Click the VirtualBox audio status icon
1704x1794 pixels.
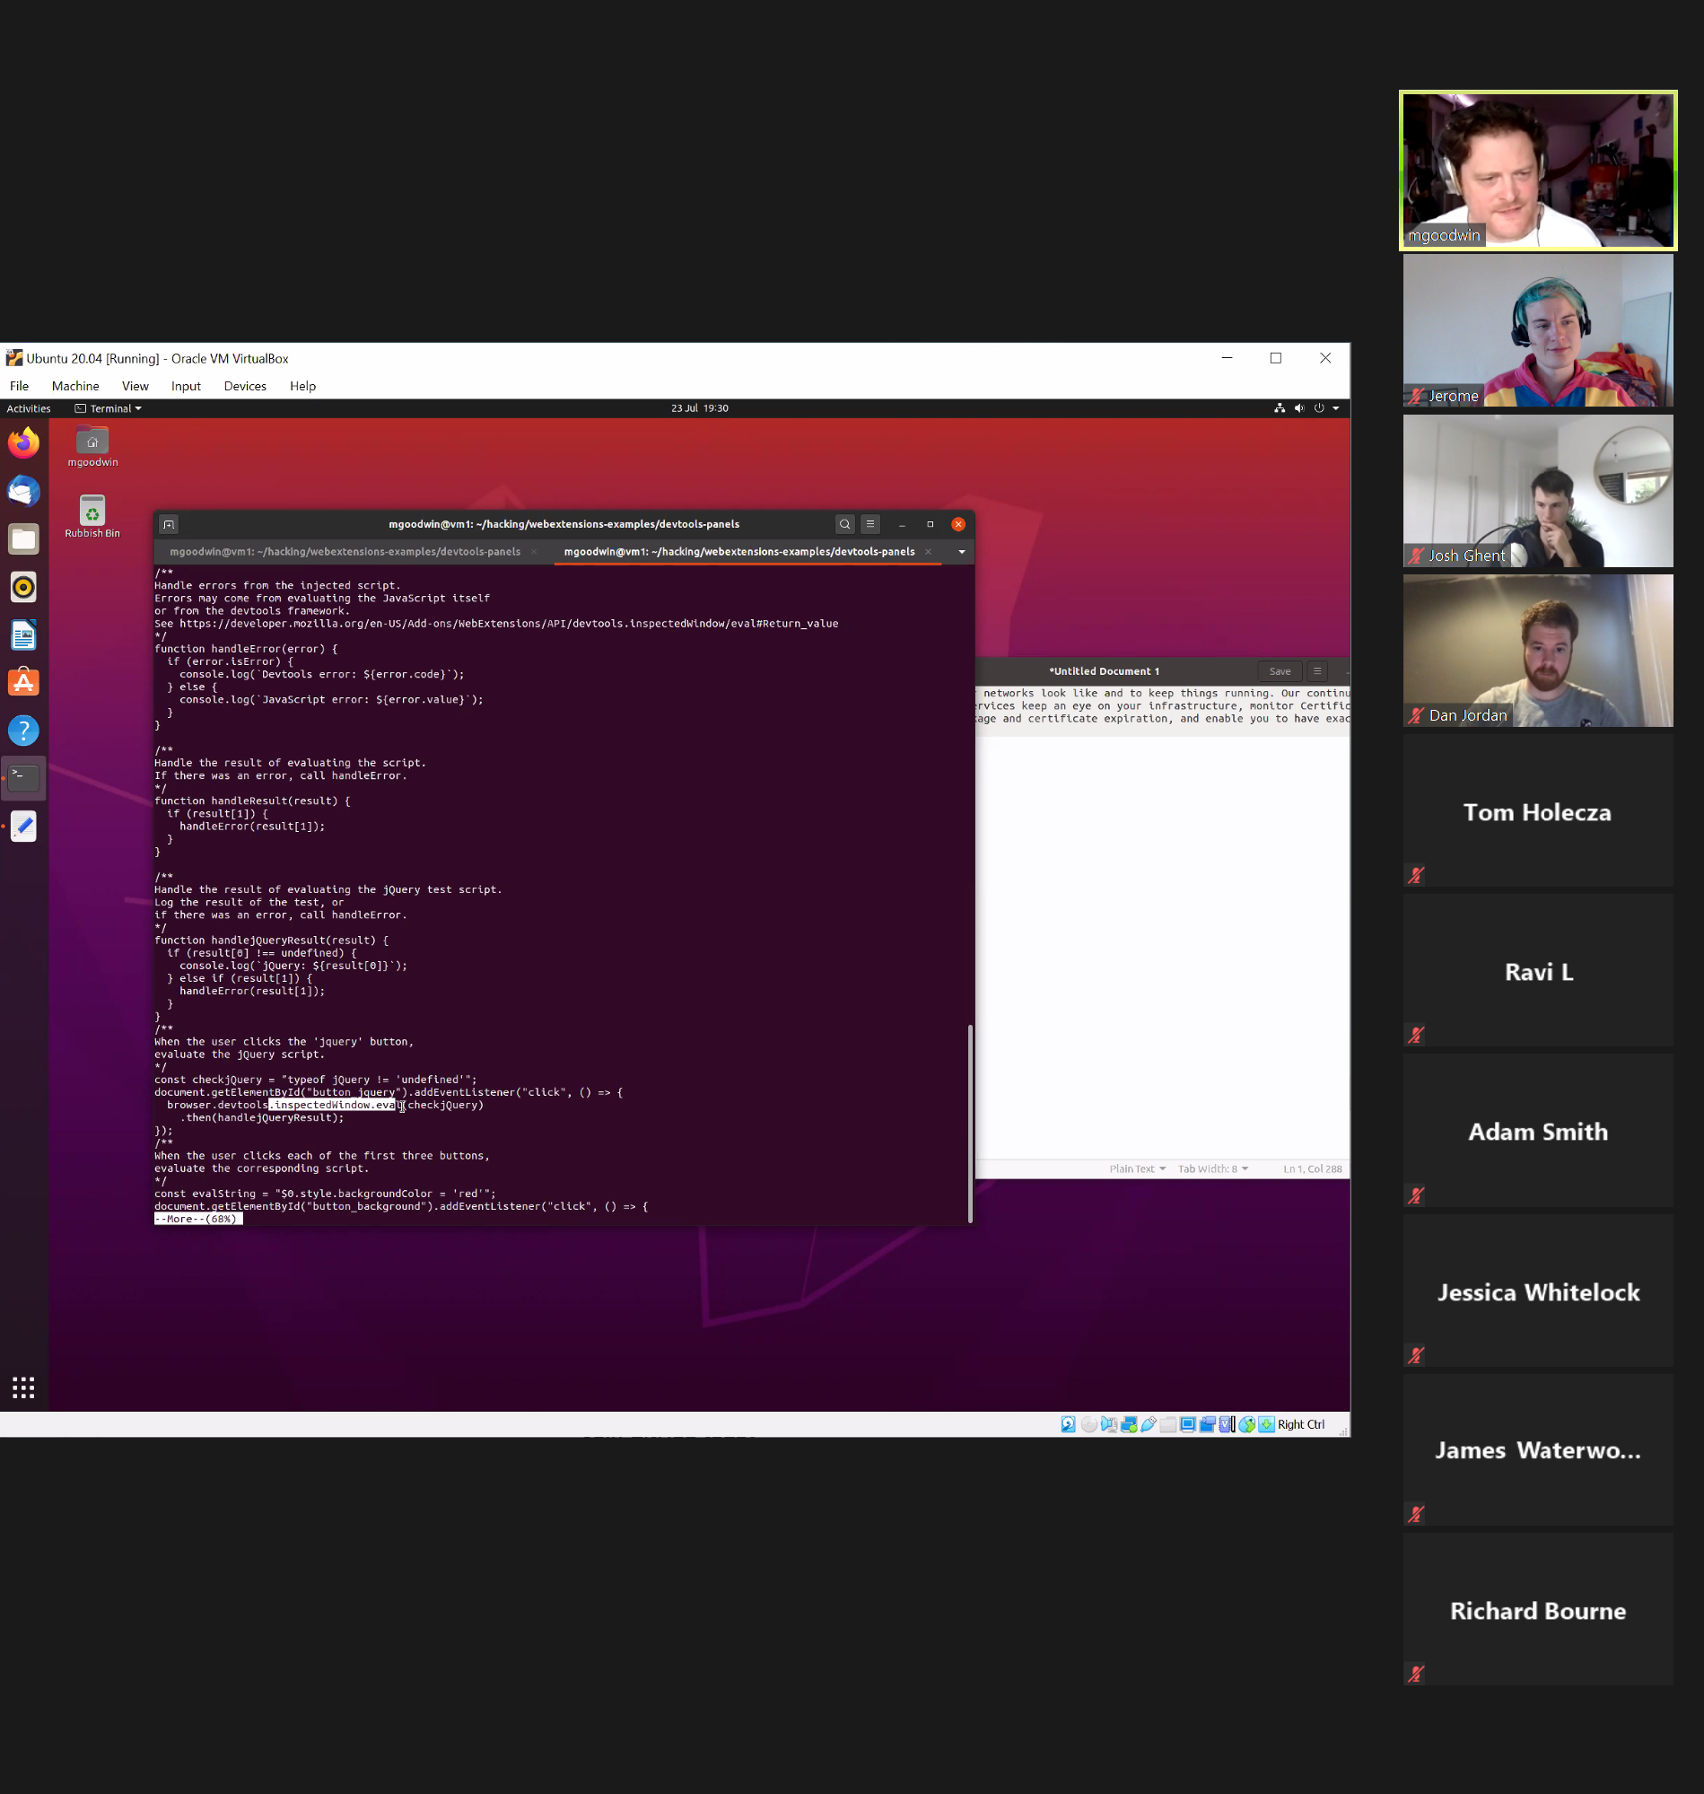tap(1109, 1424)
